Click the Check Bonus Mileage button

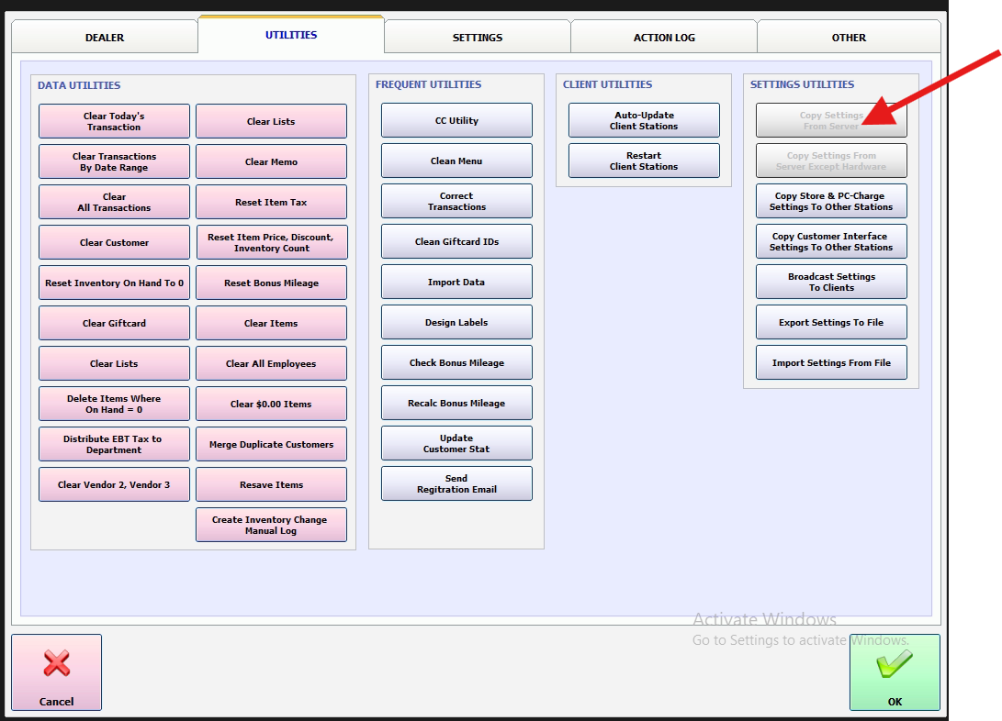(456, 362)
